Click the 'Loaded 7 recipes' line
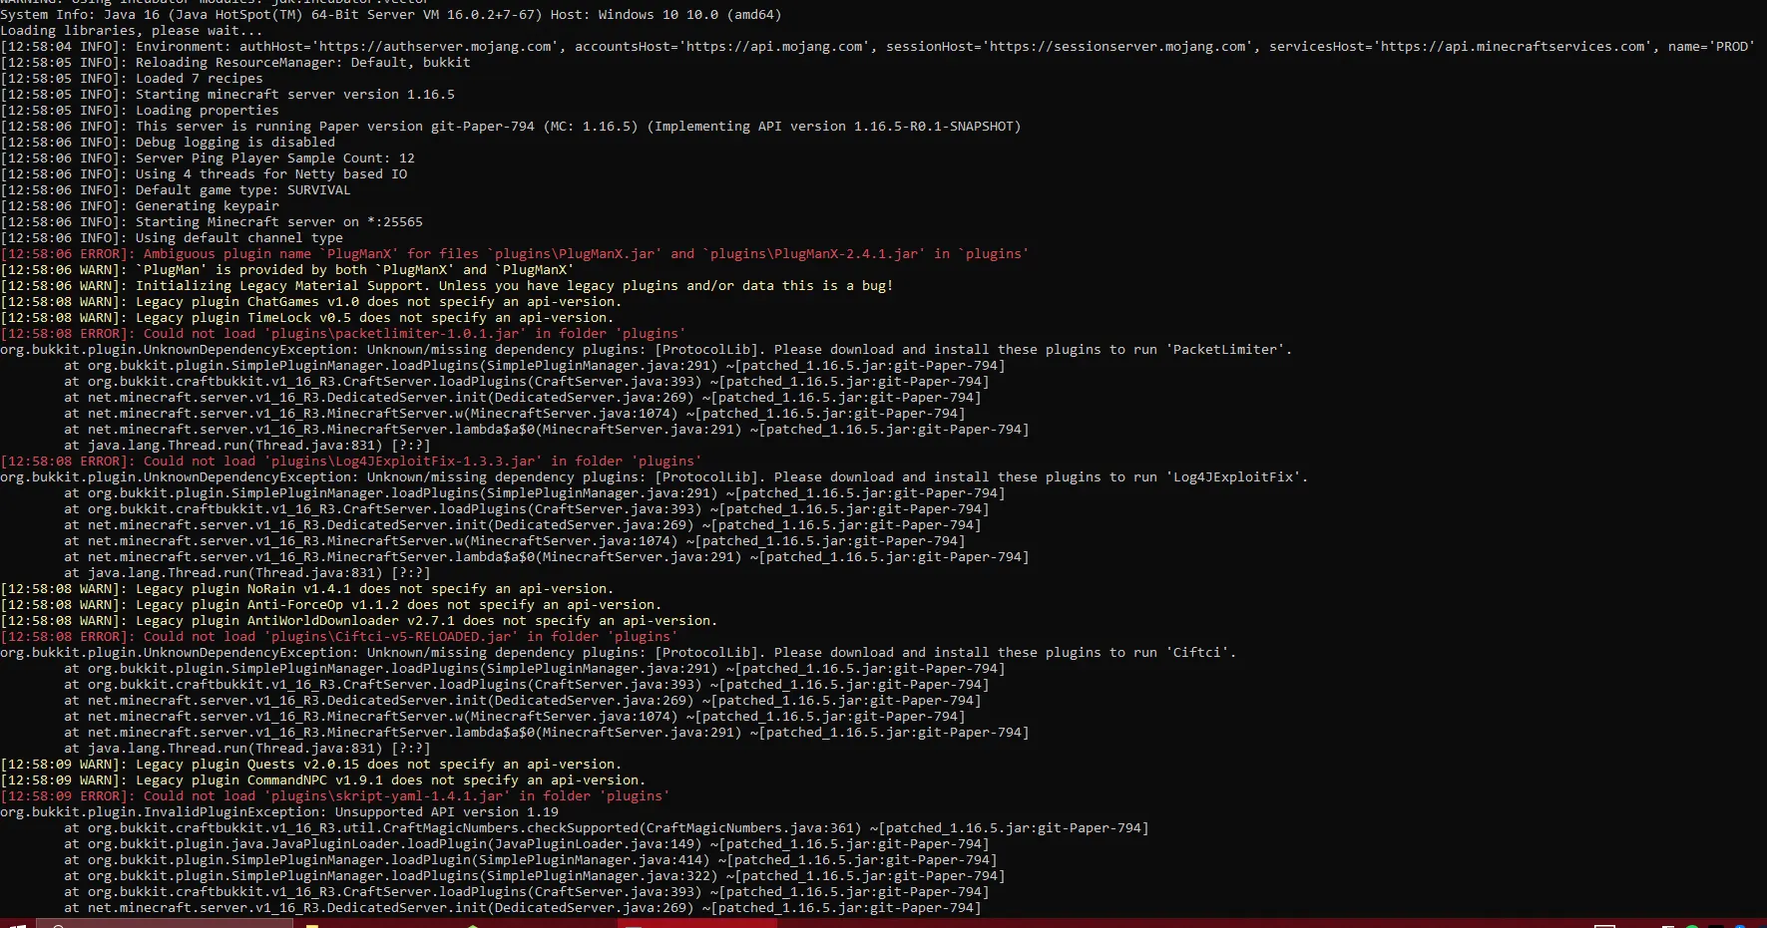Screen dimensions: 1767x928 click(132, 79)
